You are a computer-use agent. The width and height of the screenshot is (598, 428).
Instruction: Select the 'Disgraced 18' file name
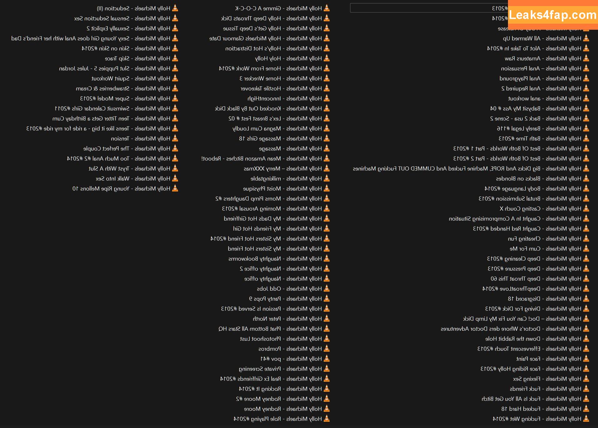click(x=524, y=299)
